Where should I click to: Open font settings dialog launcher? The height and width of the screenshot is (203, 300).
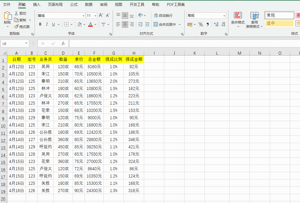coord(111,34)
